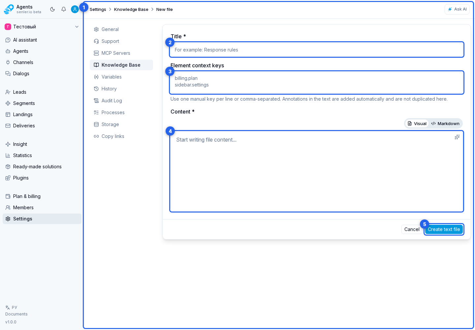Switch language with the РУ selector
The height and width of the screenshot is (330, 475).
(11, 307)
